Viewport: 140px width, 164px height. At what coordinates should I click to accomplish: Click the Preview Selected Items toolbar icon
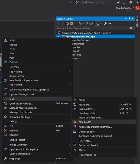click(110, 23)
